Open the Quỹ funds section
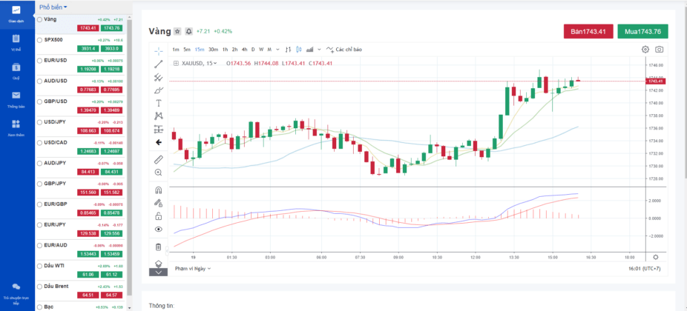The width and height of the screenshot is (687, 311). point(16,71)
